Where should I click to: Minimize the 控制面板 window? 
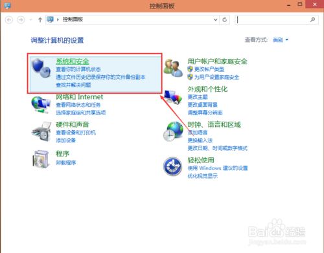289,5
